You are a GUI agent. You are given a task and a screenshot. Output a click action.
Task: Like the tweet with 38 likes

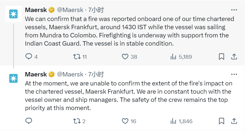tap(125, 57)
